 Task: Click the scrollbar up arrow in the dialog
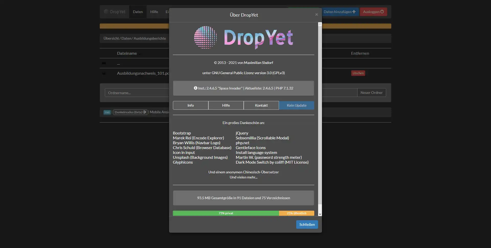320,24
